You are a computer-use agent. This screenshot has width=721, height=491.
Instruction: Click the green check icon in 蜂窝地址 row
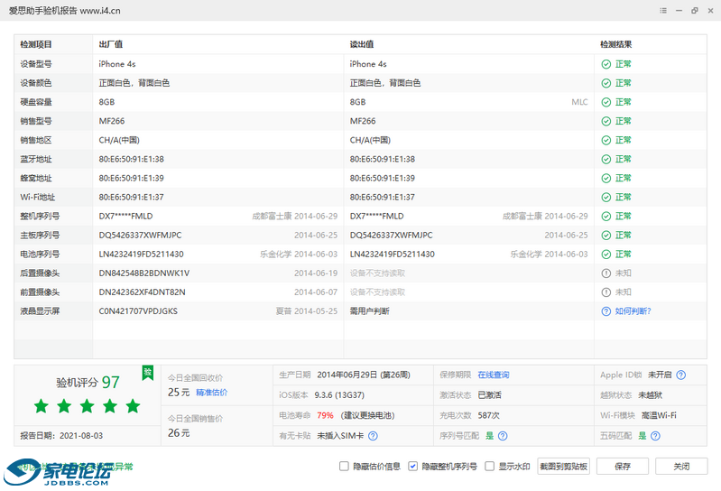pyautogui.click(x=606, y=179)
